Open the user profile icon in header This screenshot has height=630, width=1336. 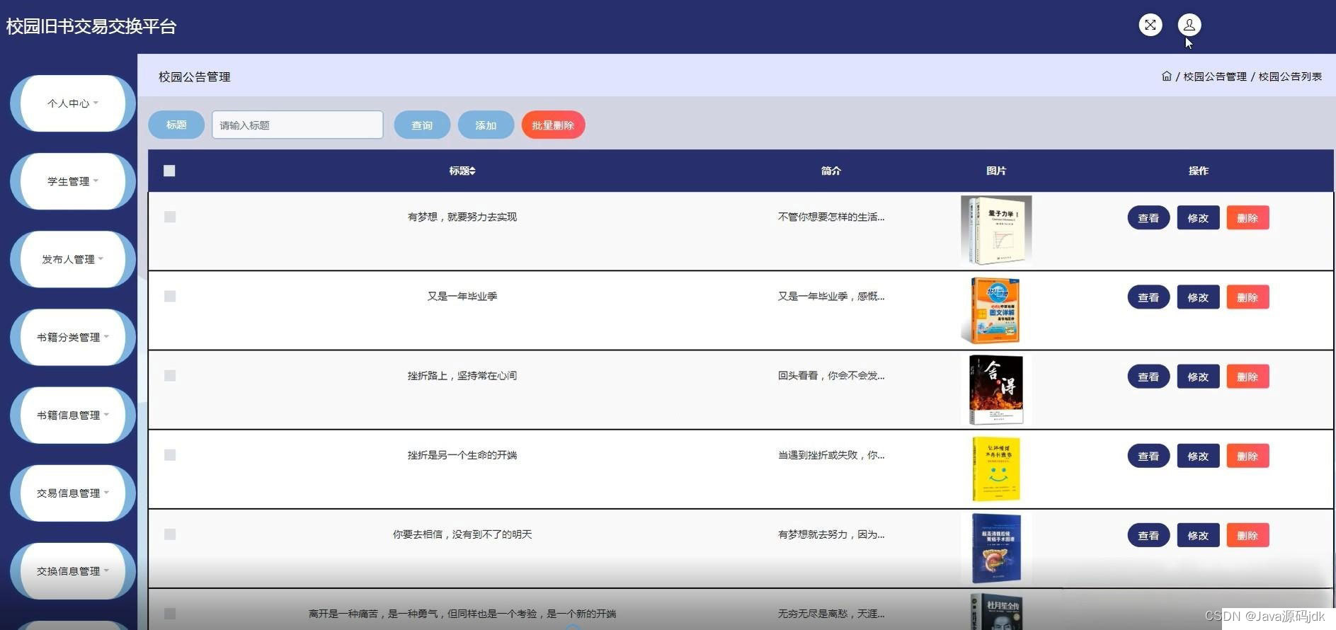[1189, 25]
